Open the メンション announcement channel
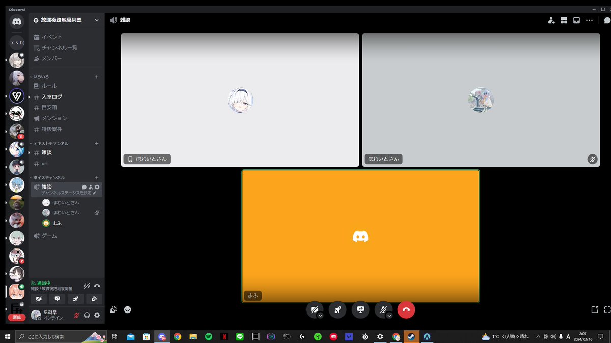Image resolution: width=611 pixels, height=343 pixels. coord(67,118)
